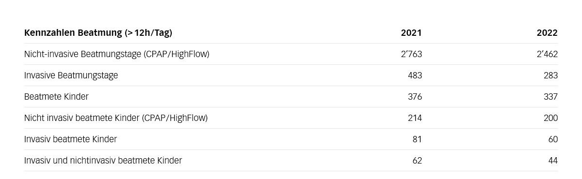Select 'Invasiv und nichtinvasiv beatmete Kinder' label
Screen dimensions: 582x179
pyautogui.click(x=103, y=161)
